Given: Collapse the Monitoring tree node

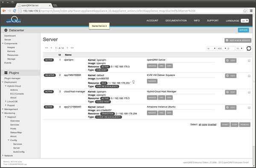Looking at the screenshot, I should coord(3,113).
